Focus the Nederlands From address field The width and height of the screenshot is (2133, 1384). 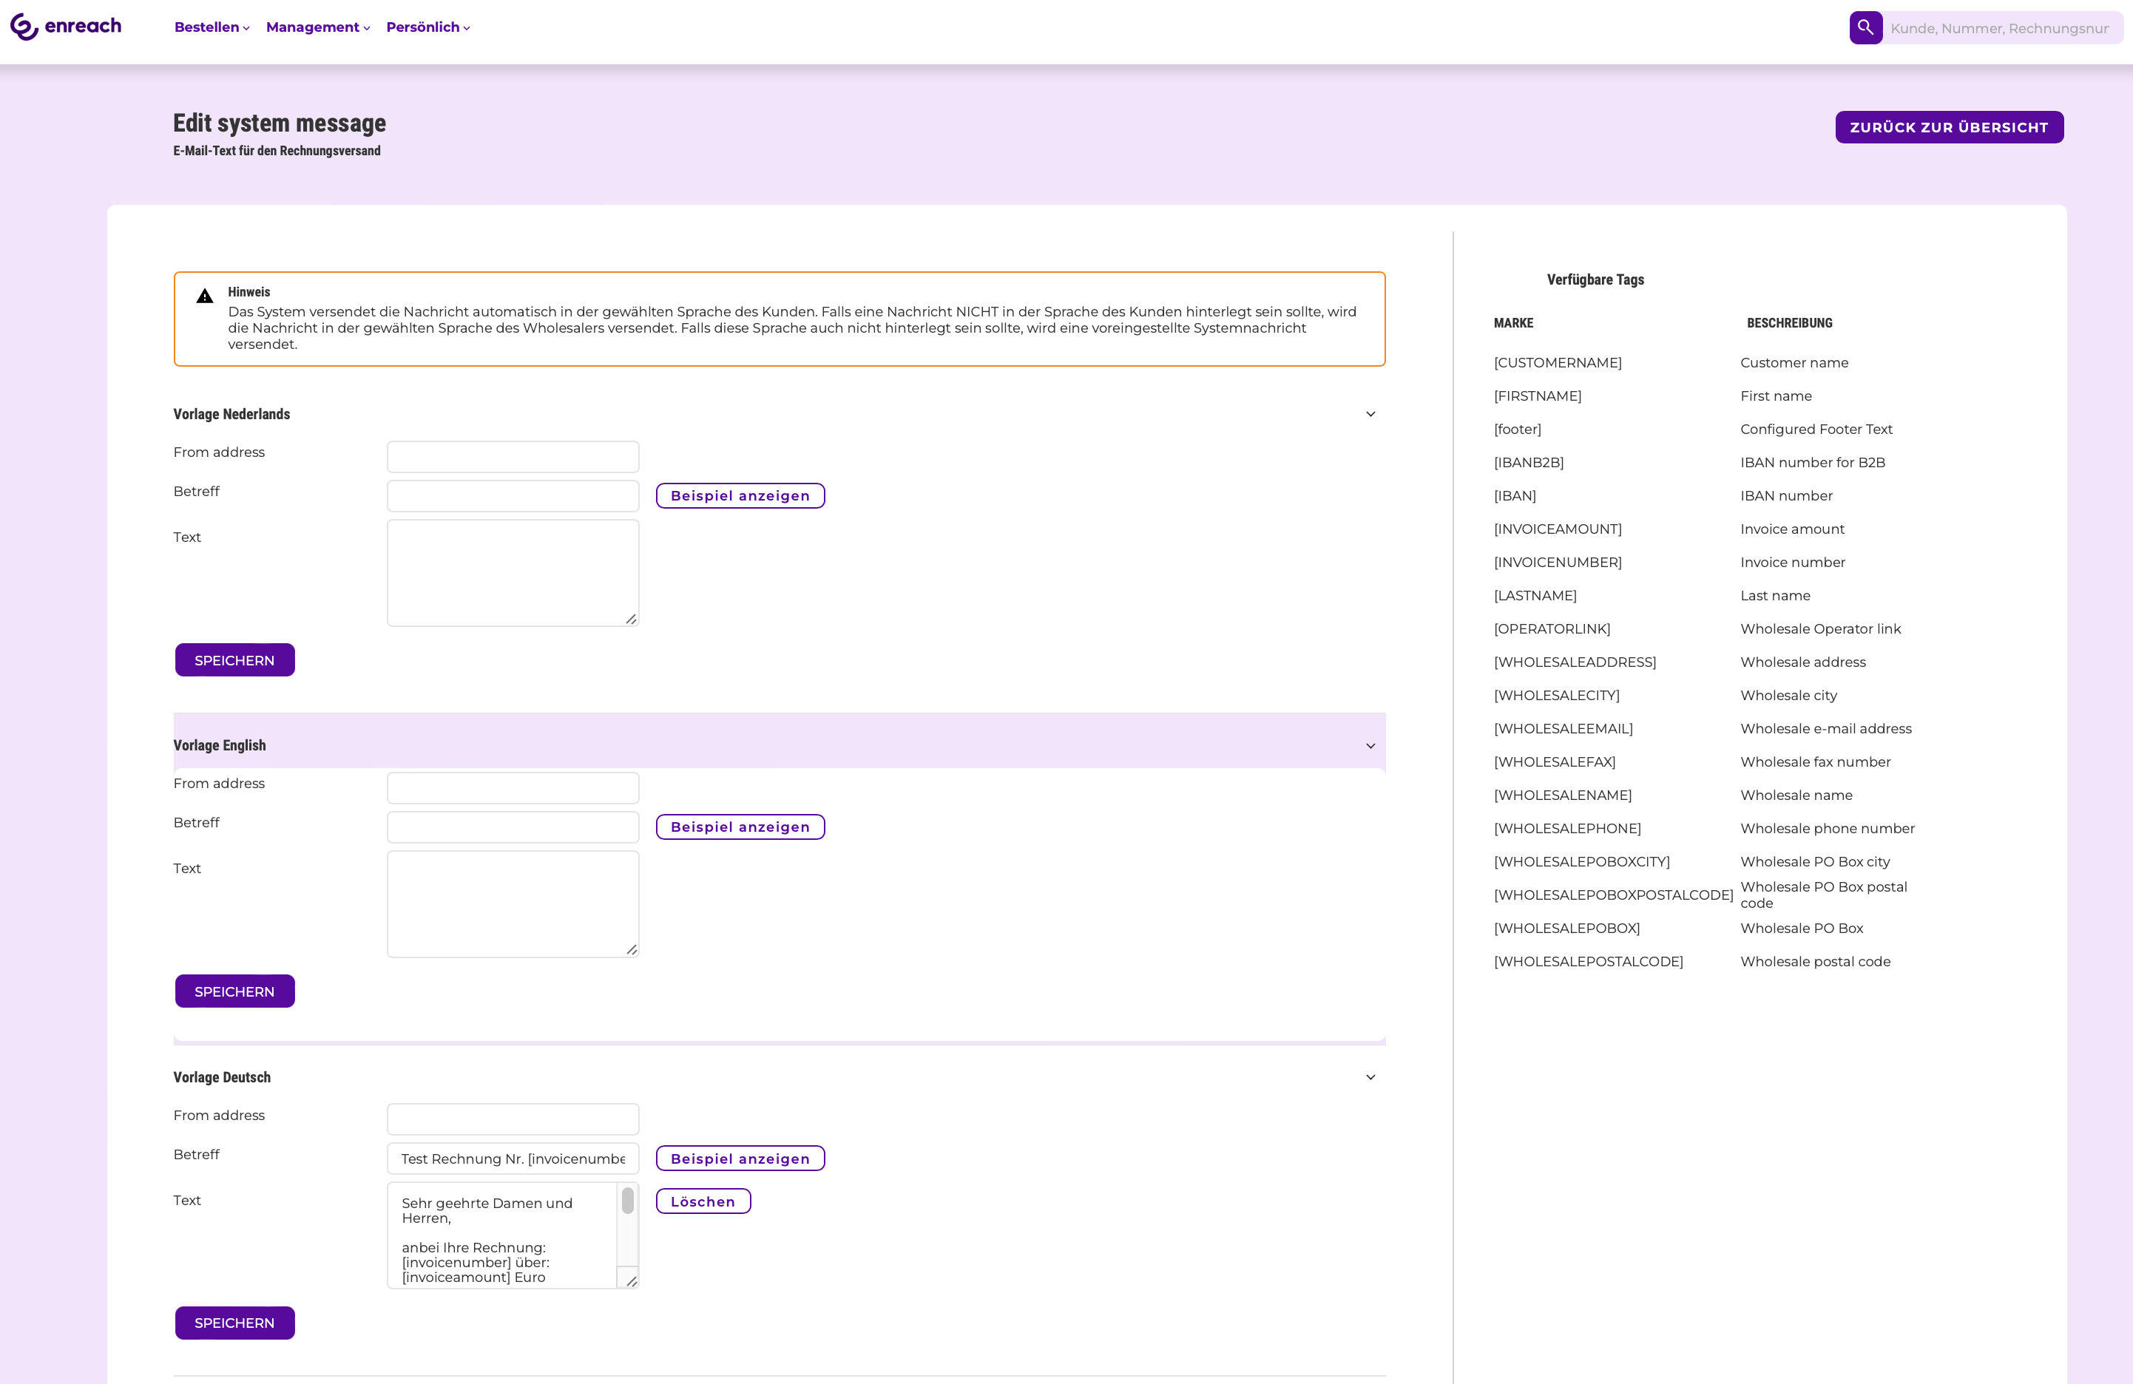point(513,457)
